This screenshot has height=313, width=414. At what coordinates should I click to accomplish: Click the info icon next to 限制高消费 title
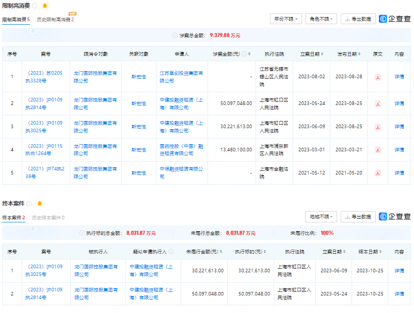(35, 6)
